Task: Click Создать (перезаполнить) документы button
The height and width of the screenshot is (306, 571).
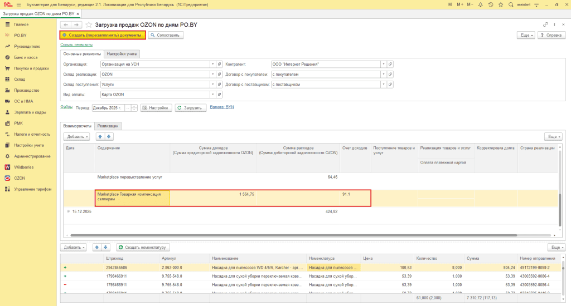Action: tap(103, 35)
